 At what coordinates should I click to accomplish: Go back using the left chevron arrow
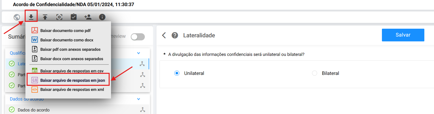click(x=164, y=35)
